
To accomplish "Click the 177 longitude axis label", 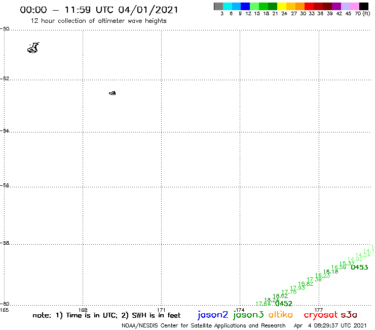I will click(319, 310).
